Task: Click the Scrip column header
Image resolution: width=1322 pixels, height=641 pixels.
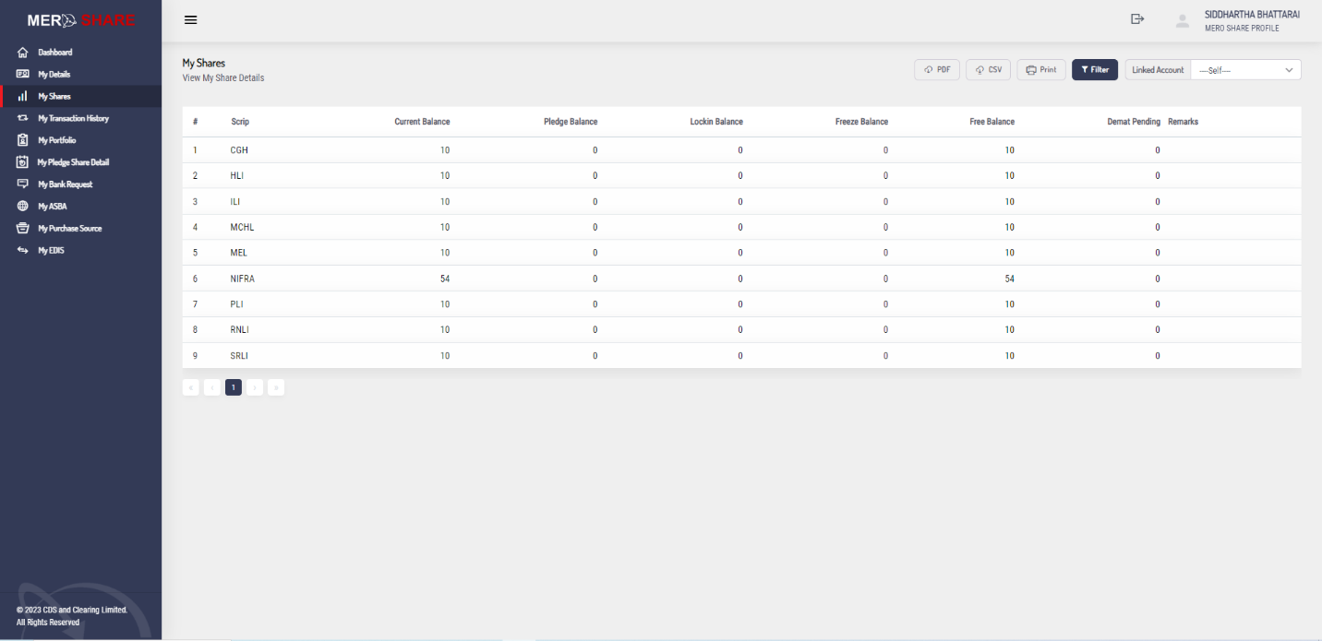Action: click(x=240, y=122)
